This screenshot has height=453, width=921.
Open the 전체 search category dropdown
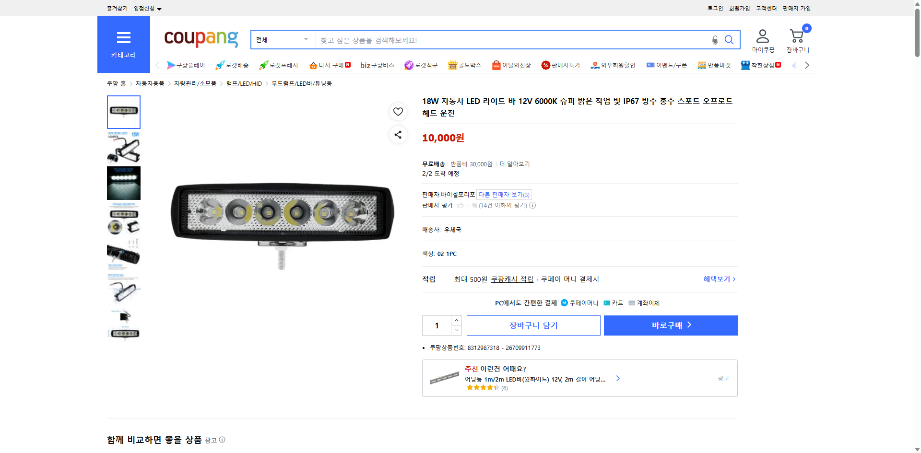tap(282, 40)
